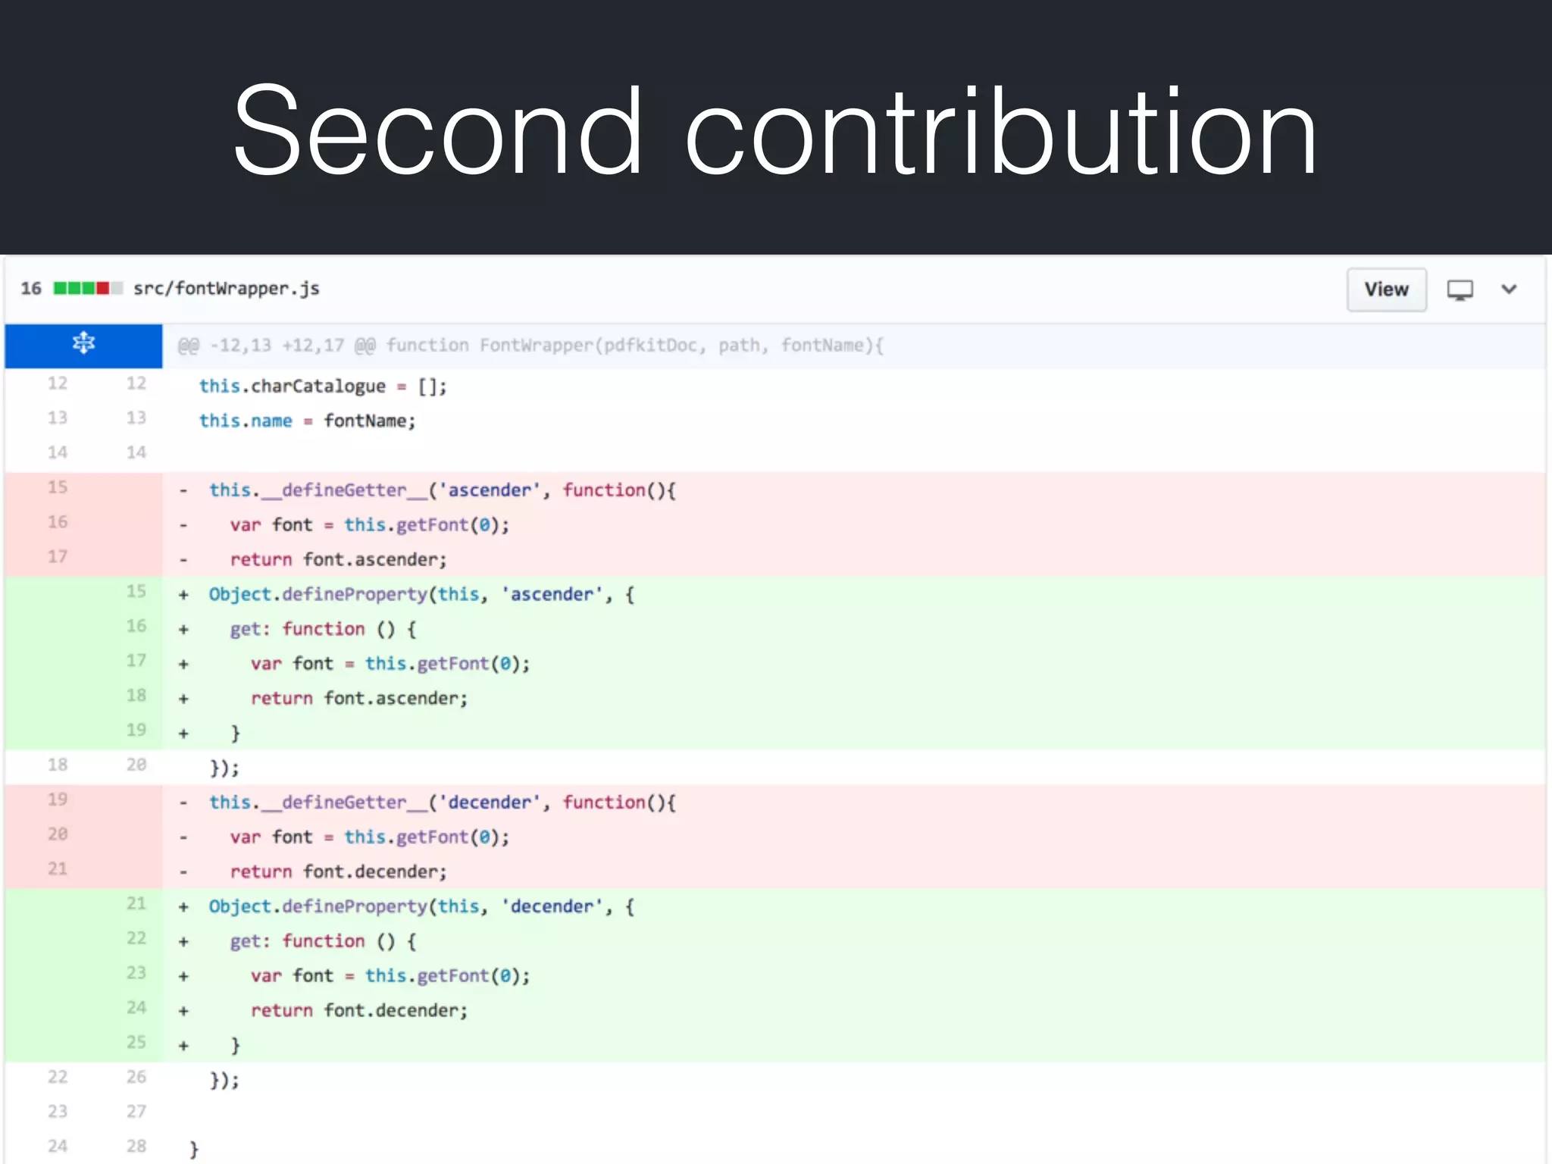
Task: Click the 'return font.ascender;' added line
Action: coord(359,699)
